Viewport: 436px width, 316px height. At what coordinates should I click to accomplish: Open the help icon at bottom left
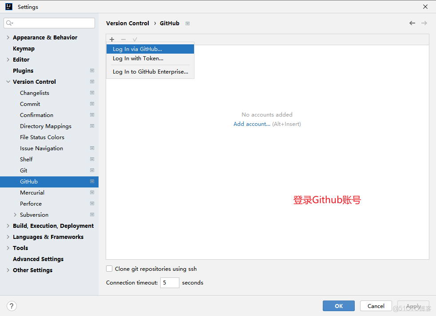click(12, 306)
